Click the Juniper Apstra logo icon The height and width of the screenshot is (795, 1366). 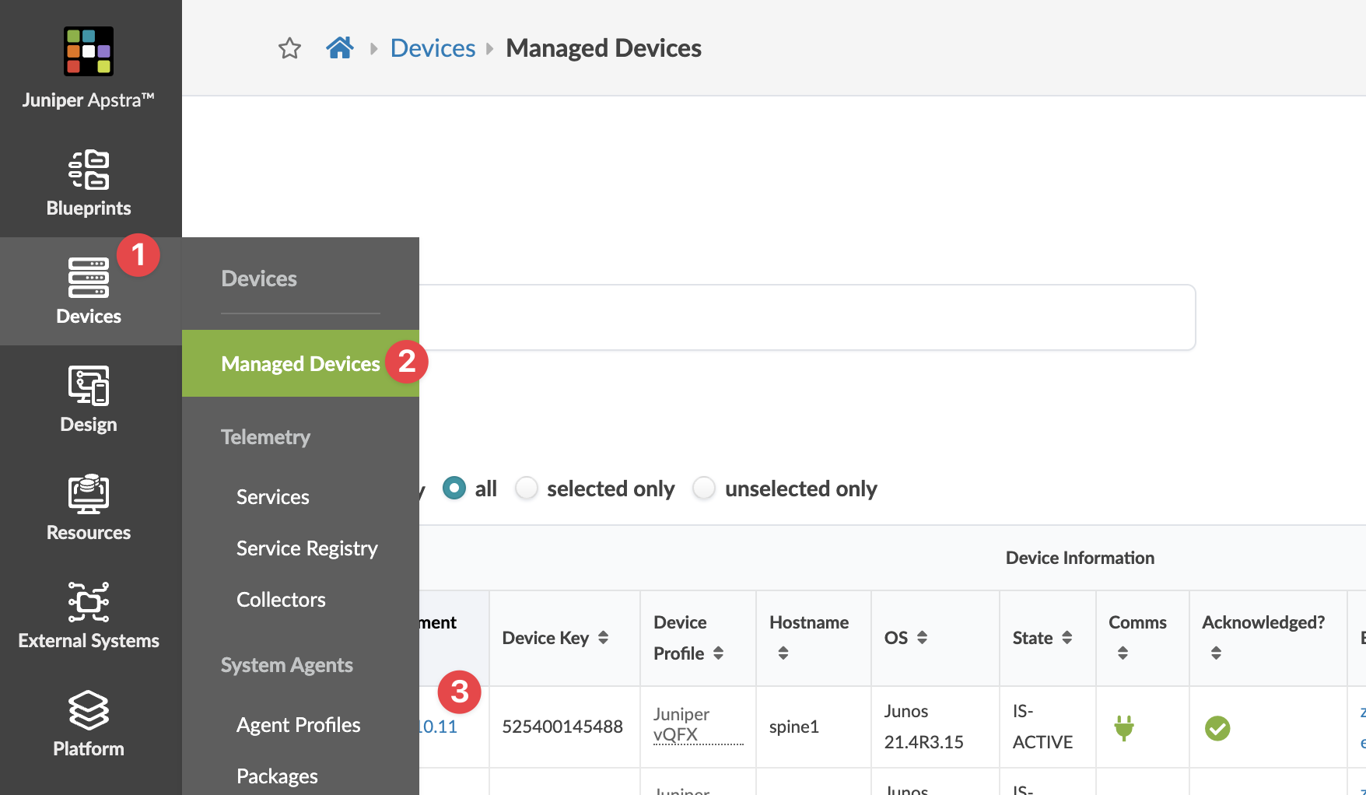click(89, 51)
